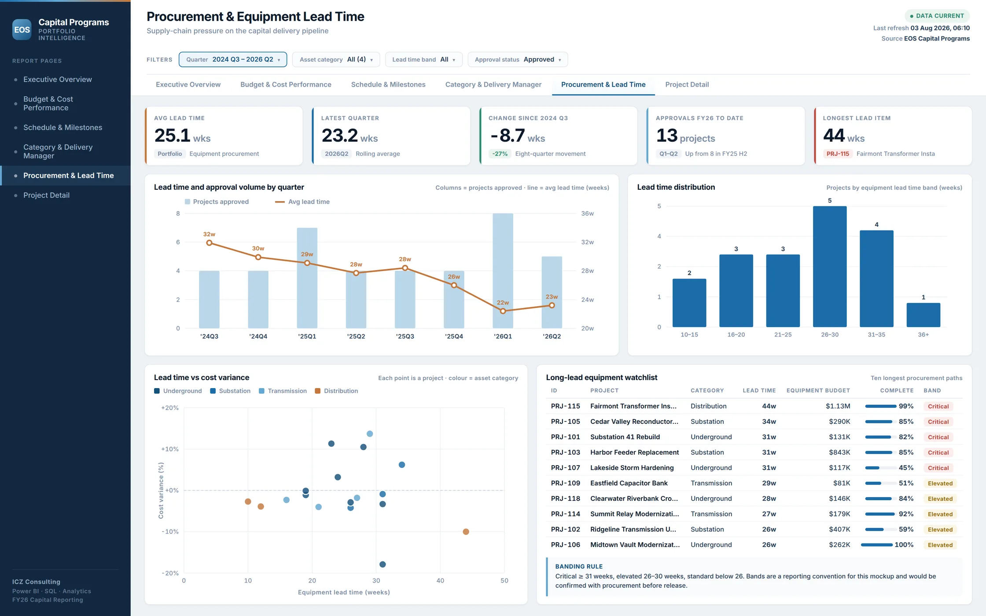The height and width of the screenshot is (616, 986).
Task: Click Lakeside Storm Hardening project name
Action: [x=632, y=468]
